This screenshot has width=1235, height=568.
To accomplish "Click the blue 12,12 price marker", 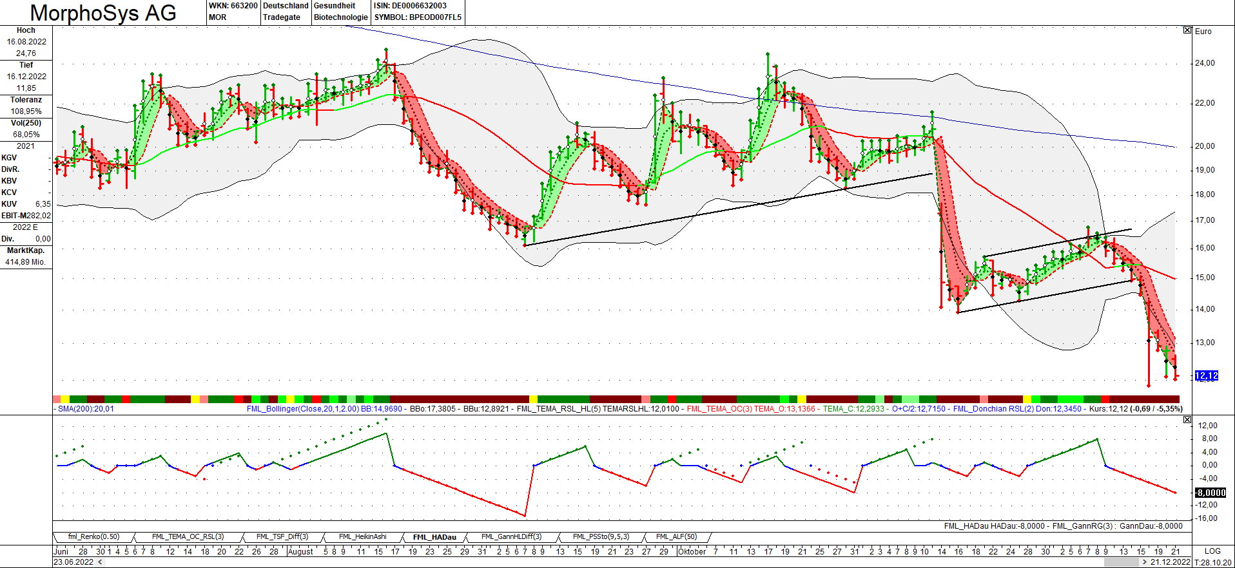I will click(1207, 375).
